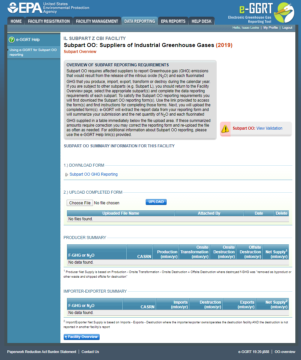Click the PRODUCER SUMMARY section heading

click(x=85, y=238)
